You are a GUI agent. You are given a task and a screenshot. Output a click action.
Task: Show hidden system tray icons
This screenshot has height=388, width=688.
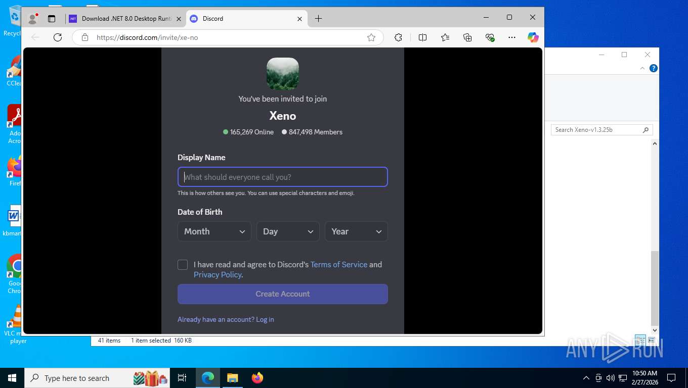(586, 378)
